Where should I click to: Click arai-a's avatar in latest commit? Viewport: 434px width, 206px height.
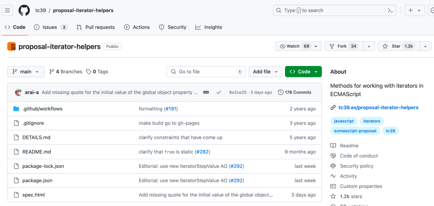pos(18,93)
